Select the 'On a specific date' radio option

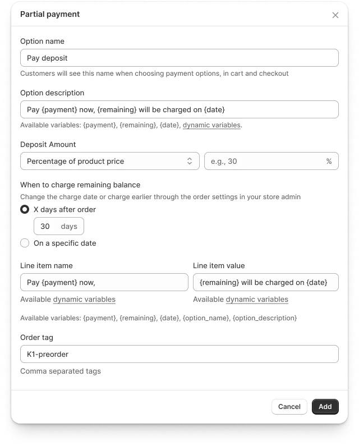click(25, 243)
